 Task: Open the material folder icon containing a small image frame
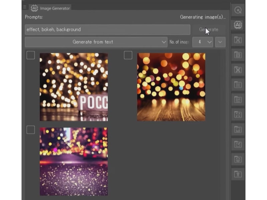pos(238,55)
